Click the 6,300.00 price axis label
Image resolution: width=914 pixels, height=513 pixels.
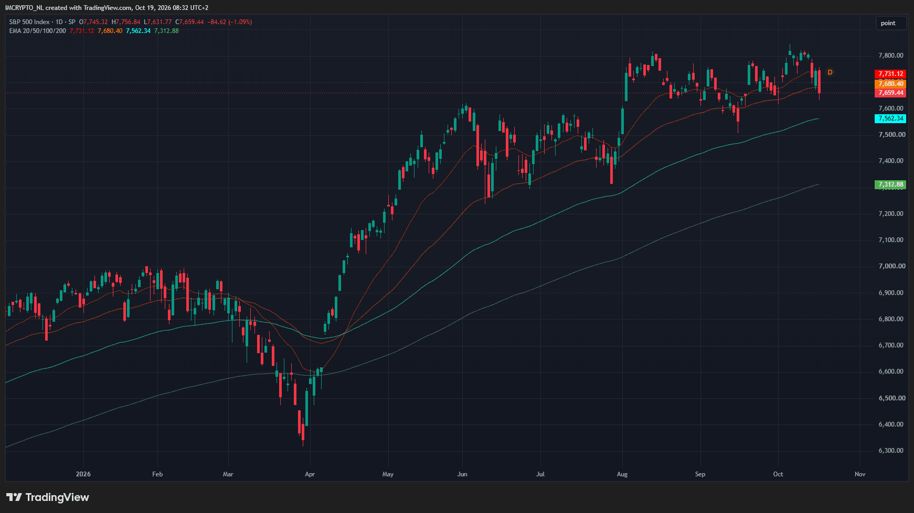[x=891, y=451]
